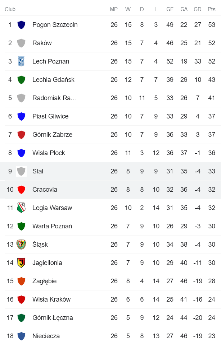Sort table by Pts column
221x349 pixels.
tap(210, 9)
